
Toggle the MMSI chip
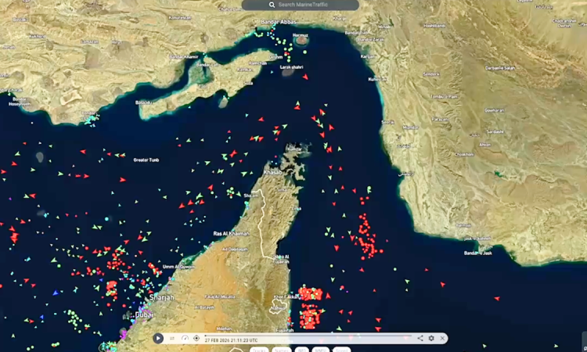coord(321,350)
